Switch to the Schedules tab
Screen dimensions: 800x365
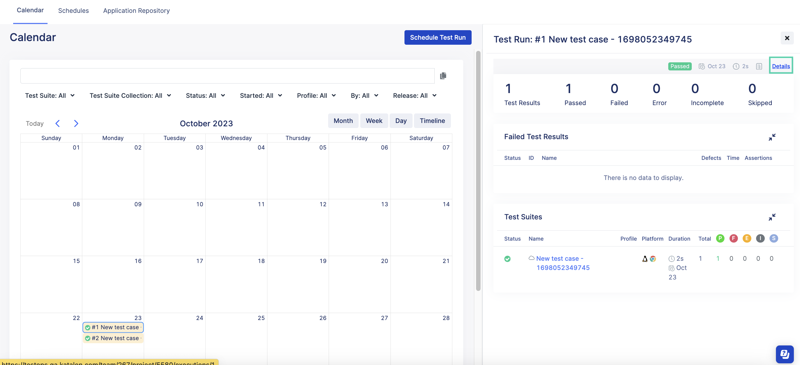73,10
